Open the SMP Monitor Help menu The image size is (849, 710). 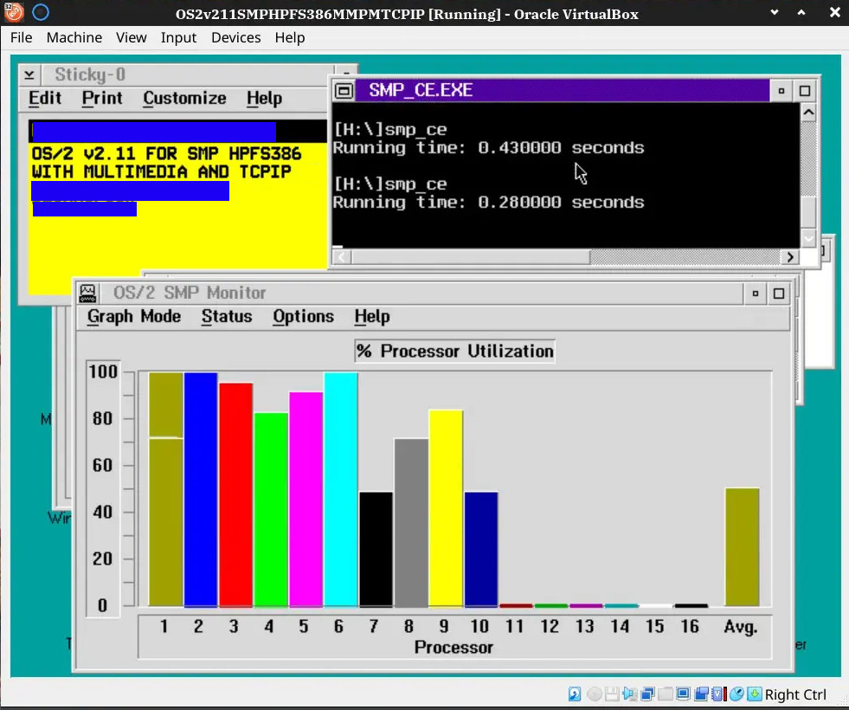pyautogui.click(x=372, y=316)
